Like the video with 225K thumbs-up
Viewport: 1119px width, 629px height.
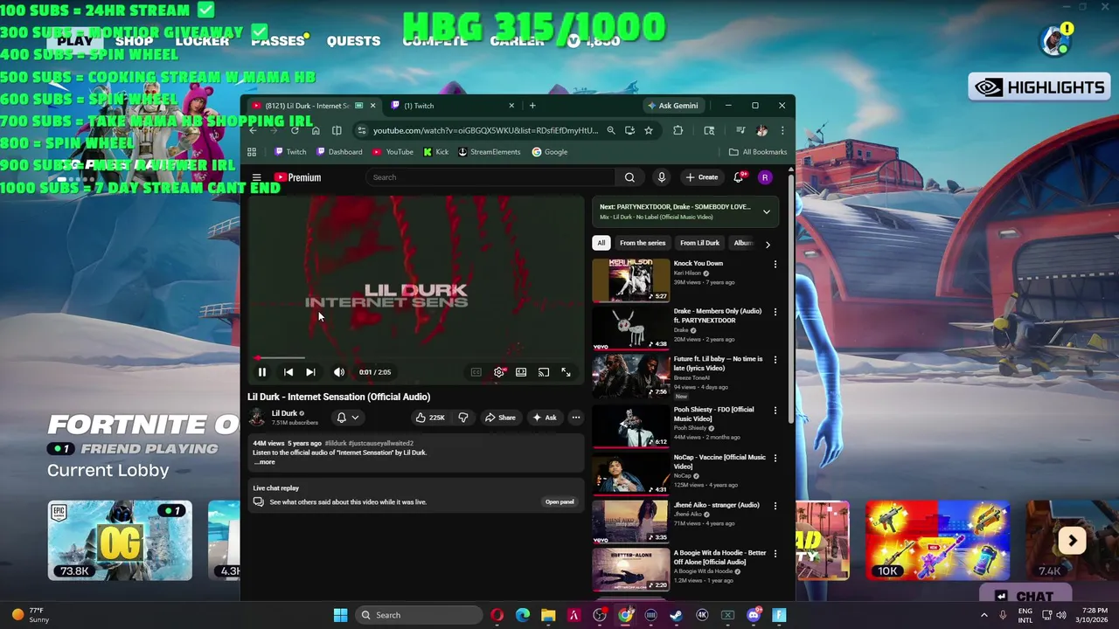pyautogui.click(x=430, y=418)
